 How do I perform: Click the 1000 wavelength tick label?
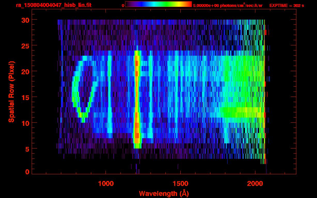point(106,183)
